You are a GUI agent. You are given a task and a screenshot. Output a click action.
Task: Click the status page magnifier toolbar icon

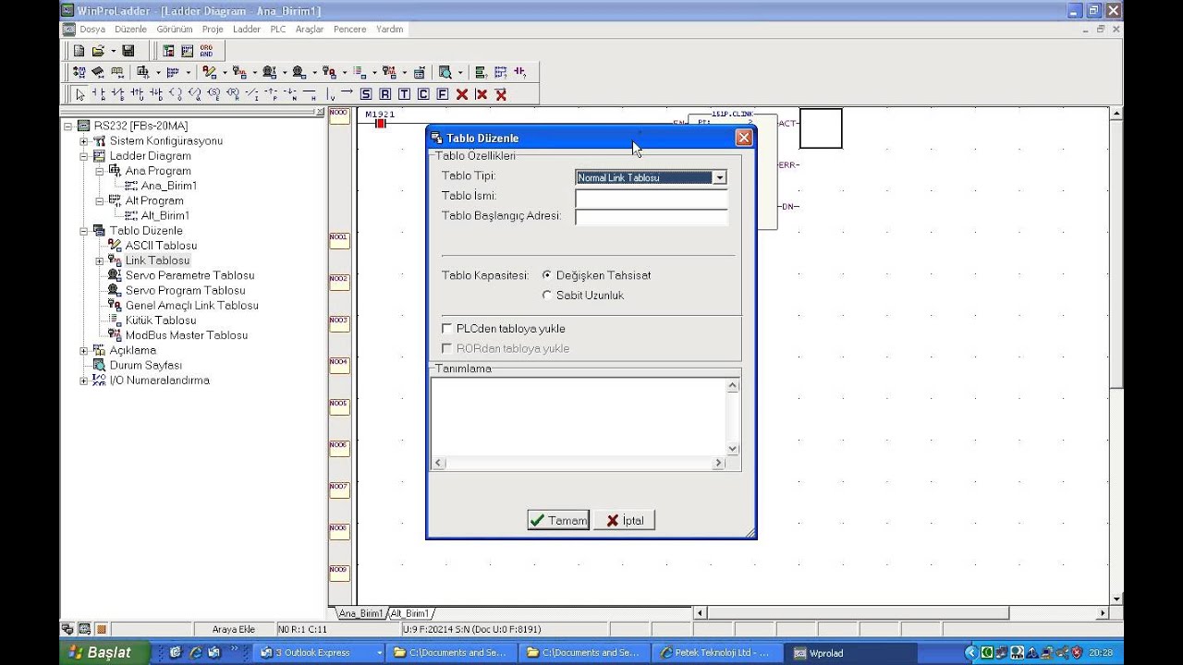tap(445, 72)
